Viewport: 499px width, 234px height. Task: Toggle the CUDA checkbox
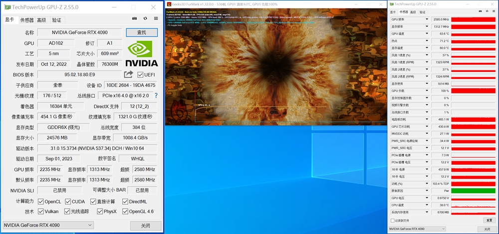pos(68,202)
